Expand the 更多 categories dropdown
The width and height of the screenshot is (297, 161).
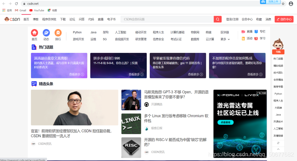point(225,39)
